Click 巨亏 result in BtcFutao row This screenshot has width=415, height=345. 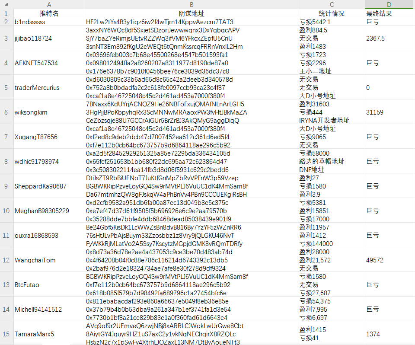click(x=389, y=284)
